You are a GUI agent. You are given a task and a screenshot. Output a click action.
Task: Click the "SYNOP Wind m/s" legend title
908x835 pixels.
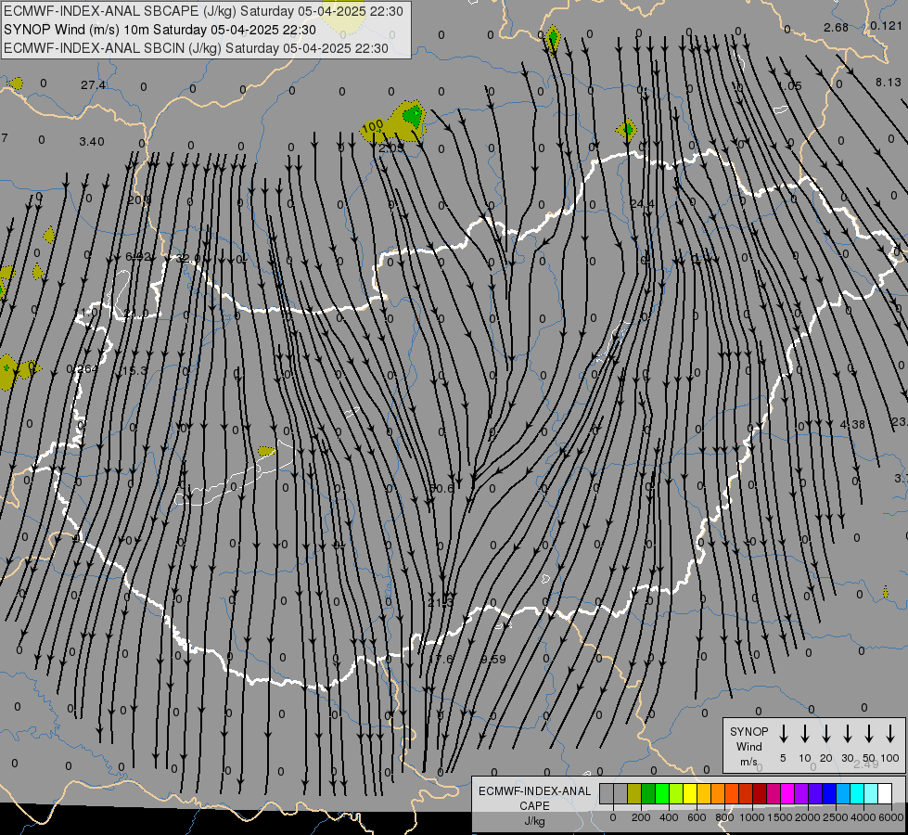point(748,746)
